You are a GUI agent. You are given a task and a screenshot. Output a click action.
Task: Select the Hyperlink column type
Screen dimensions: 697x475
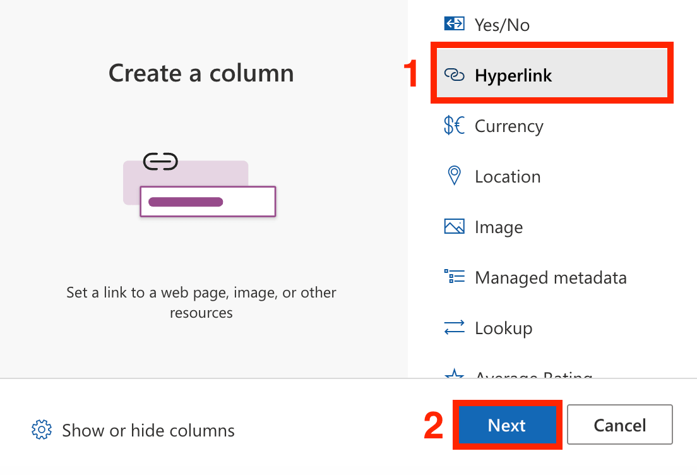click(x=552, y=73)
